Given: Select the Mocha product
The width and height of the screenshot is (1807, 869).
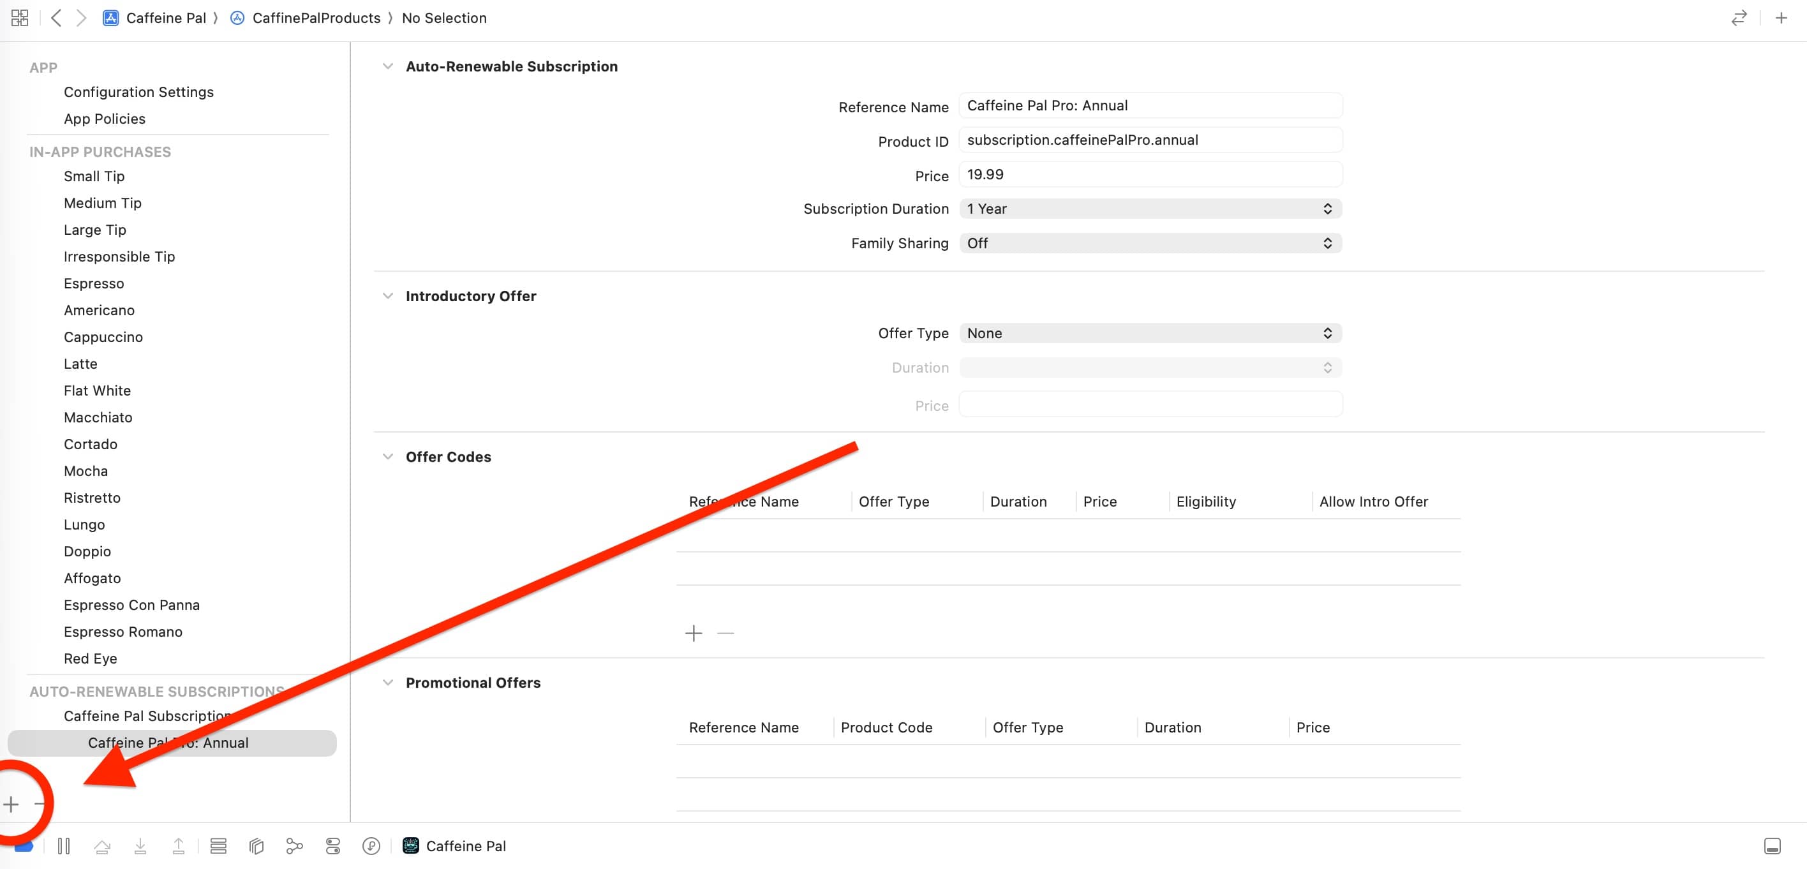Looking at the screenshot, I should pos(86,471).
